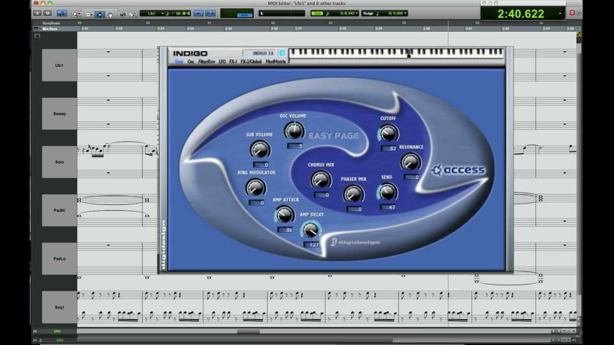The width and height of the screenshot is (614, 345).
Task: Click the Indigo plug-in piano keyboard
Action: click(x=396, y=53)
